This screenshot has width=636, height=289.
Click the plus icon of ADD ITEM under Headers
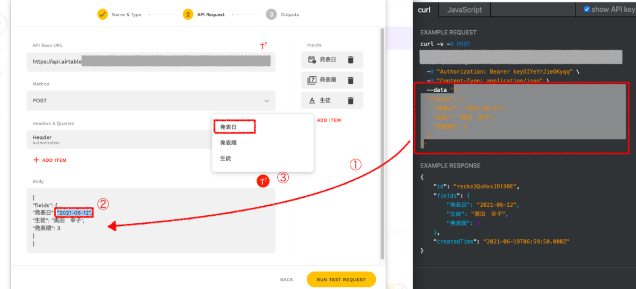36,160
